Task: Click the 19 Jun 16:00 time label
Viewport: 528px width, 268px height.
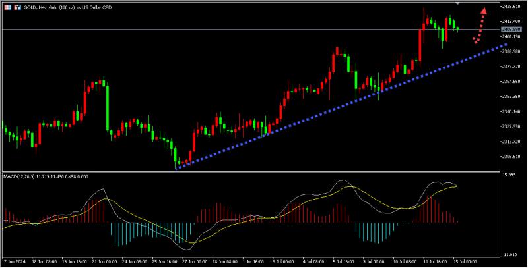Action: (75, 261)
